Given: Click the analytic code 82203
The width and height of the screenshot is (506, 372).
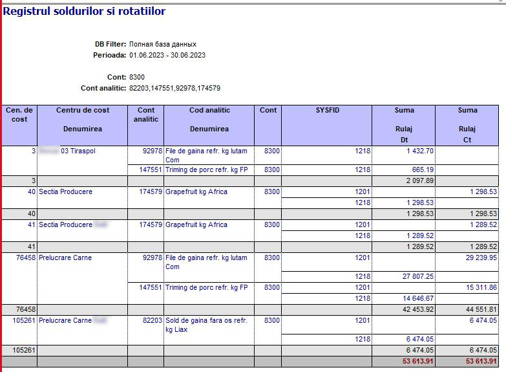Looking at the screenshot, I should point(153,320).
